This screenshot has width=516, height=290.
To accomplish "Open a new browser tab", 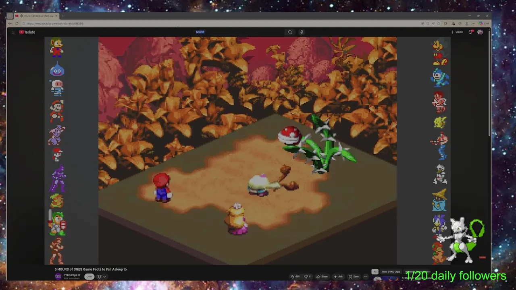I will point(63,16).
